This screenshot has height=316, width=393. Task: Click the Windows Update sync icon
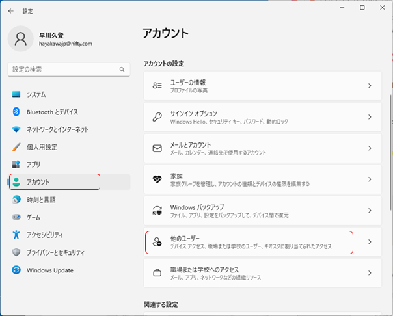click(17, 270)
